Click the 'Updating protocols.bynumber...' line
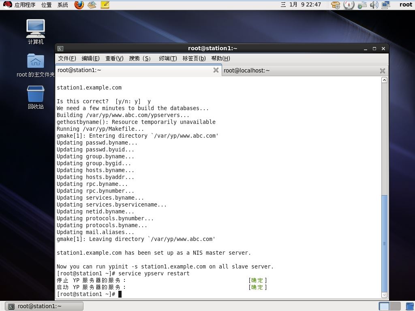 point(105,218)
